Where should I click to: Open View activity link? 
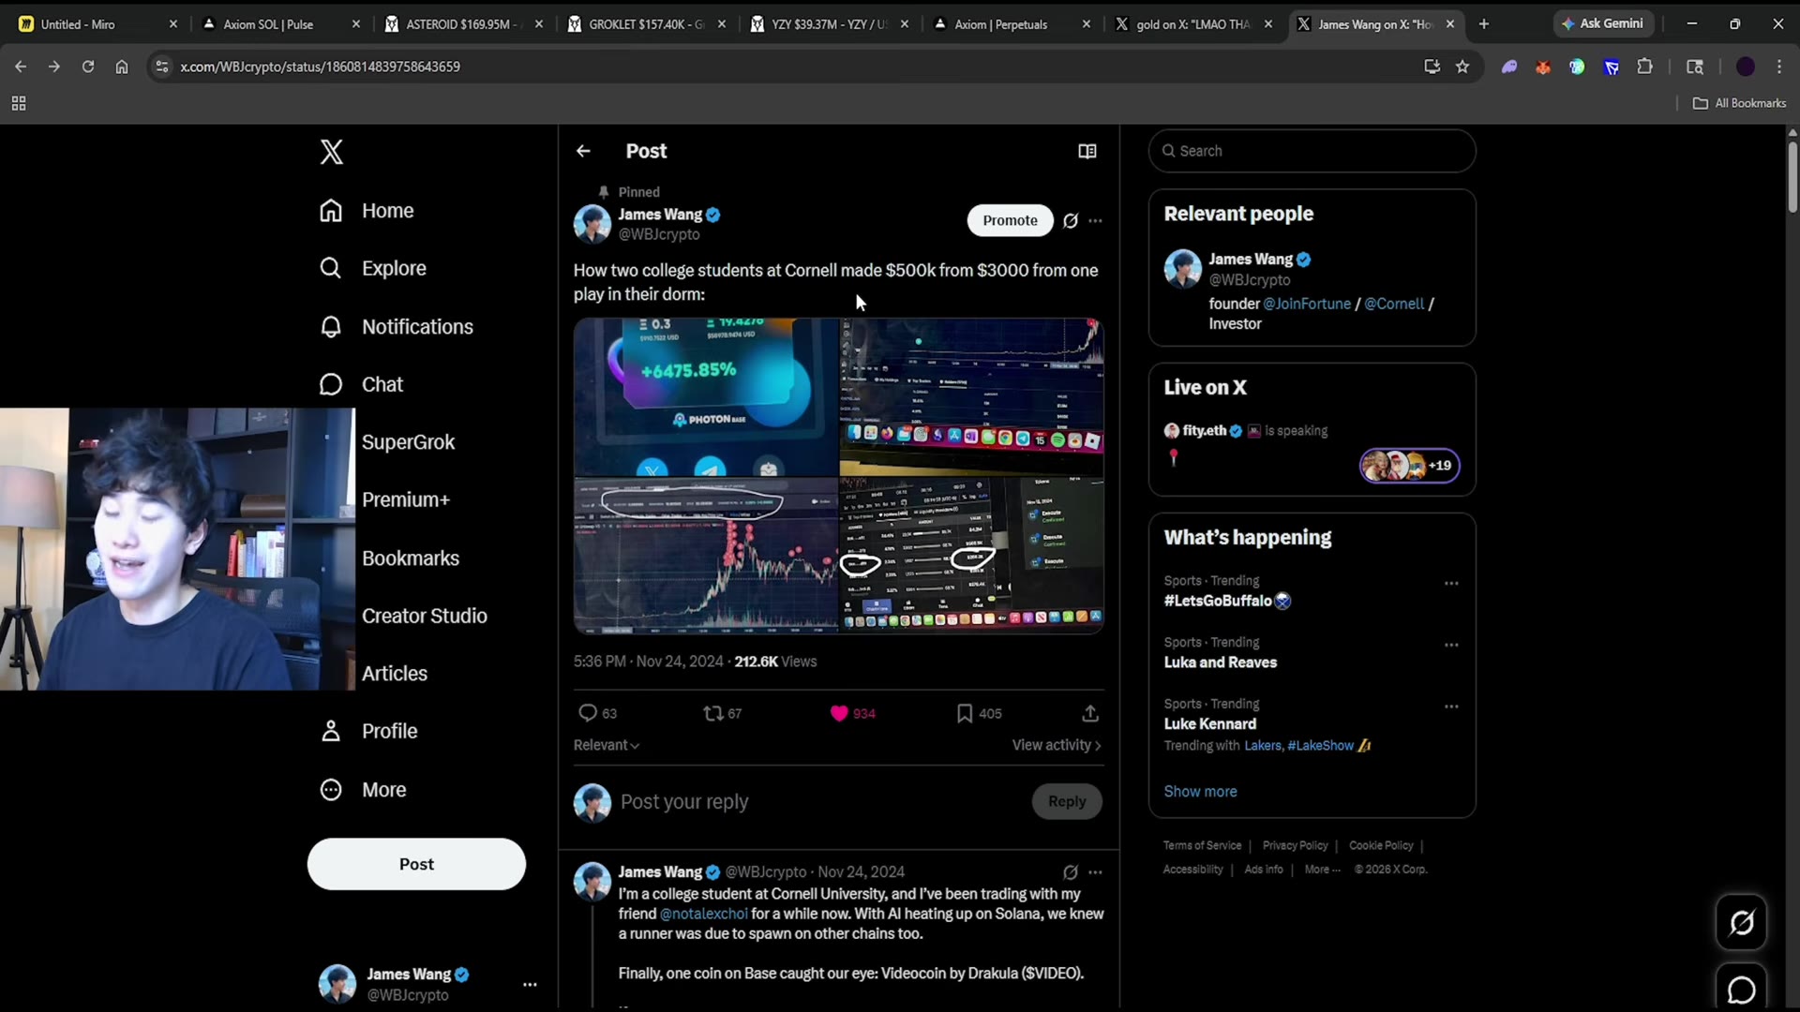pyautogui.click(x=1057, y=745)
